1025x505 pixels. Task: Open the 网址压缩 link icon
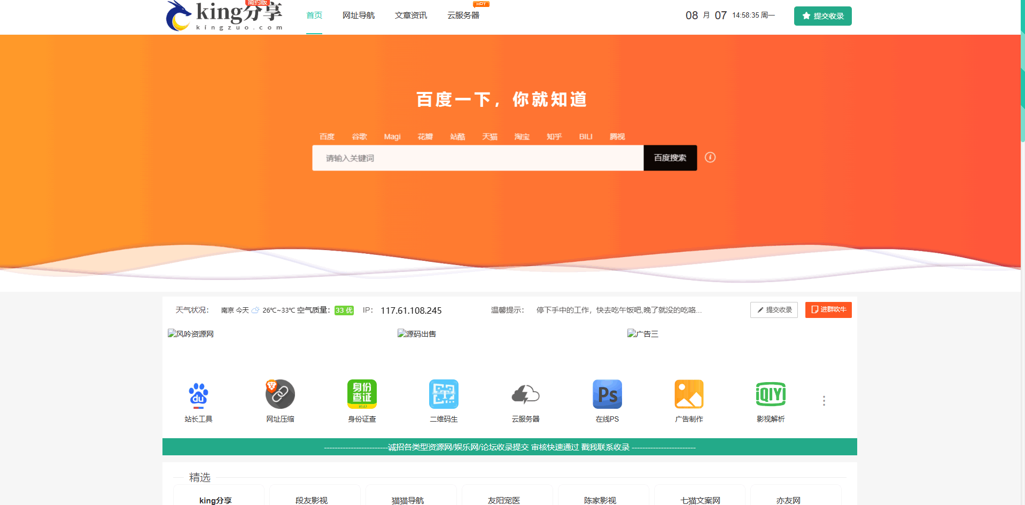click(x=280, y=394)
